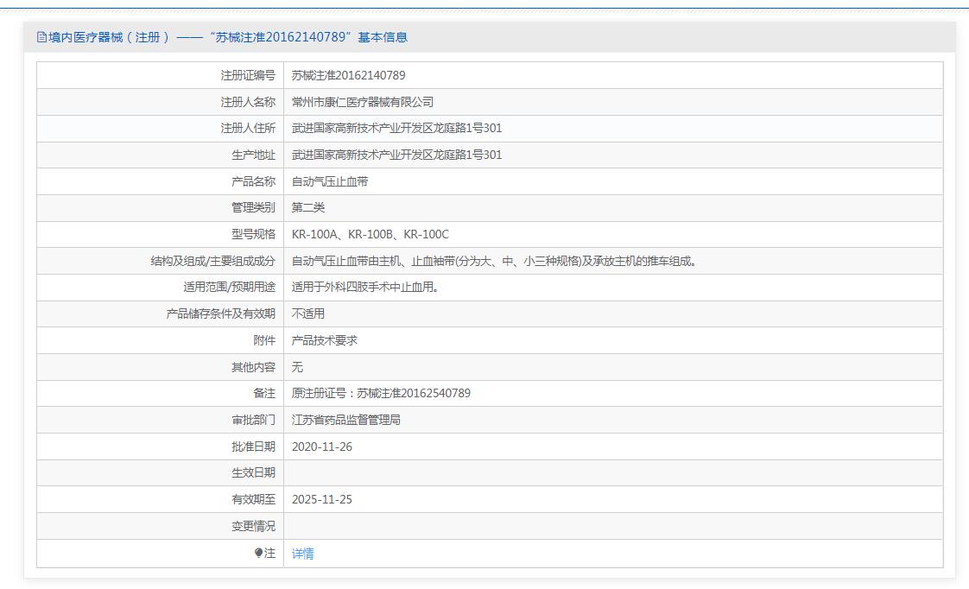Click the document icon before 境内医疗器械 title
This screenshot has width=969, height=589.
click(x=41, y=37)
